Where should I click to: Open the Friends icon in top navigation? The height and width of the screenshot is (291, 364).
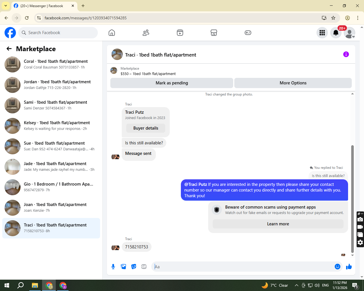coord(146,33)
